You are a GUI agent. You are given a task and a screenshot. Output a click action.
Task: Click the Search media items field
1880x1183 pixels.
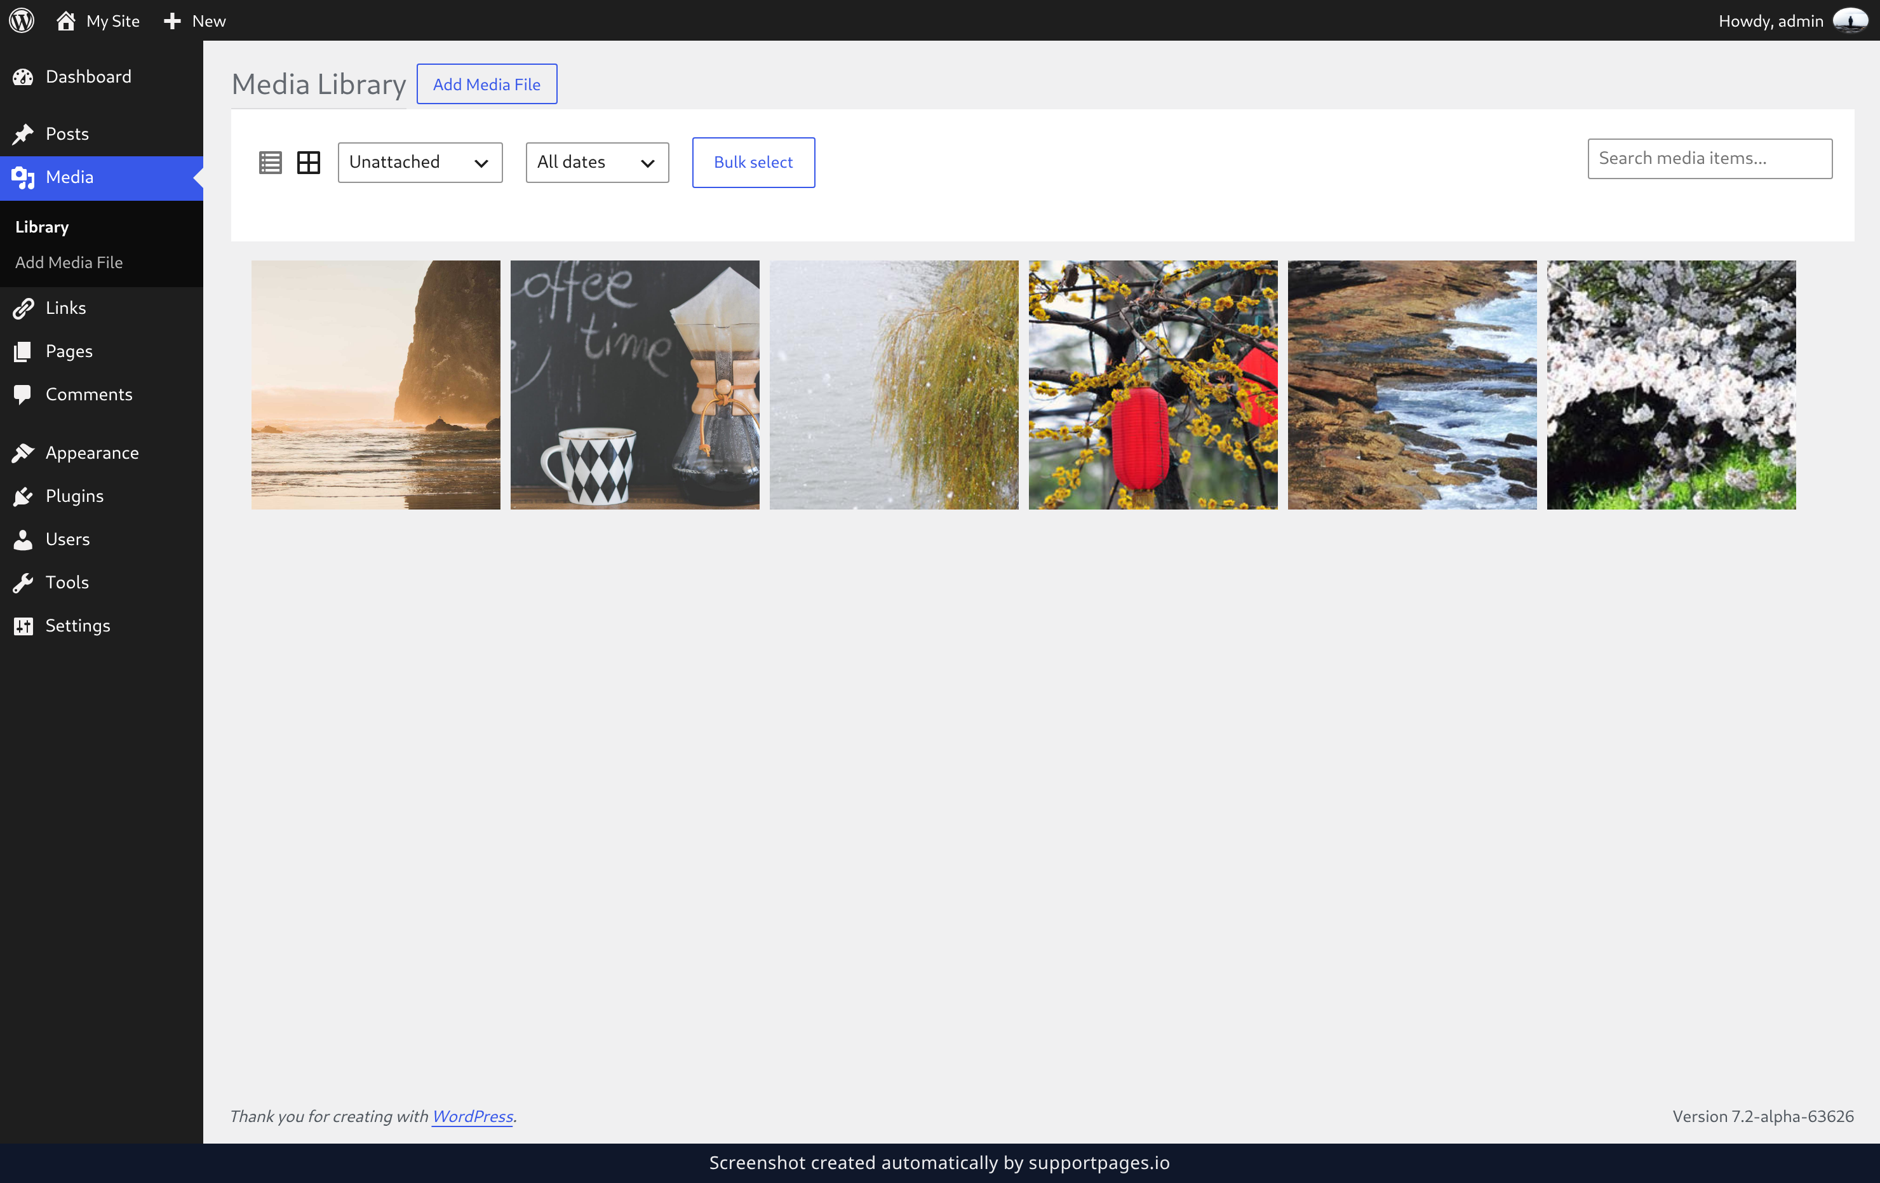(1710, 158)
